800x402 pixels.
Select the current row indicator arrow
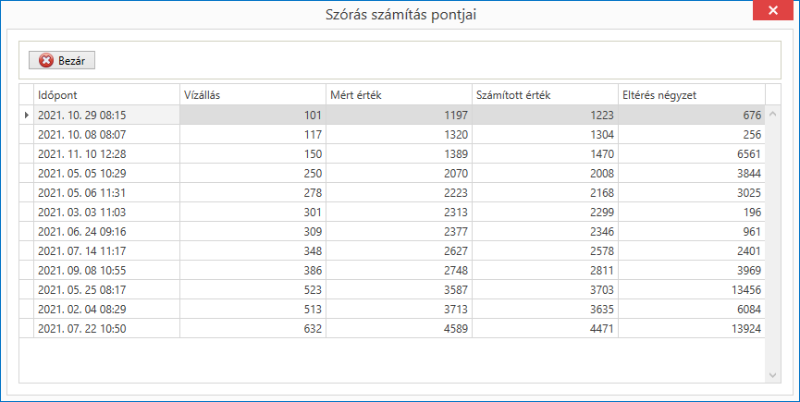coord(27,116)
